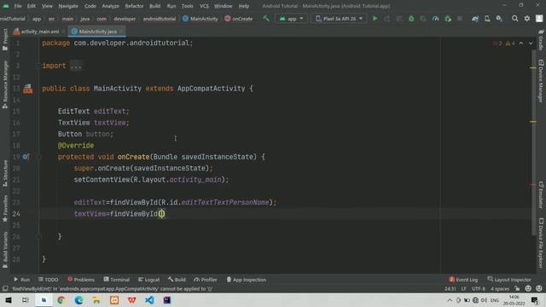Run the app with green play button

tap(375, 19)
